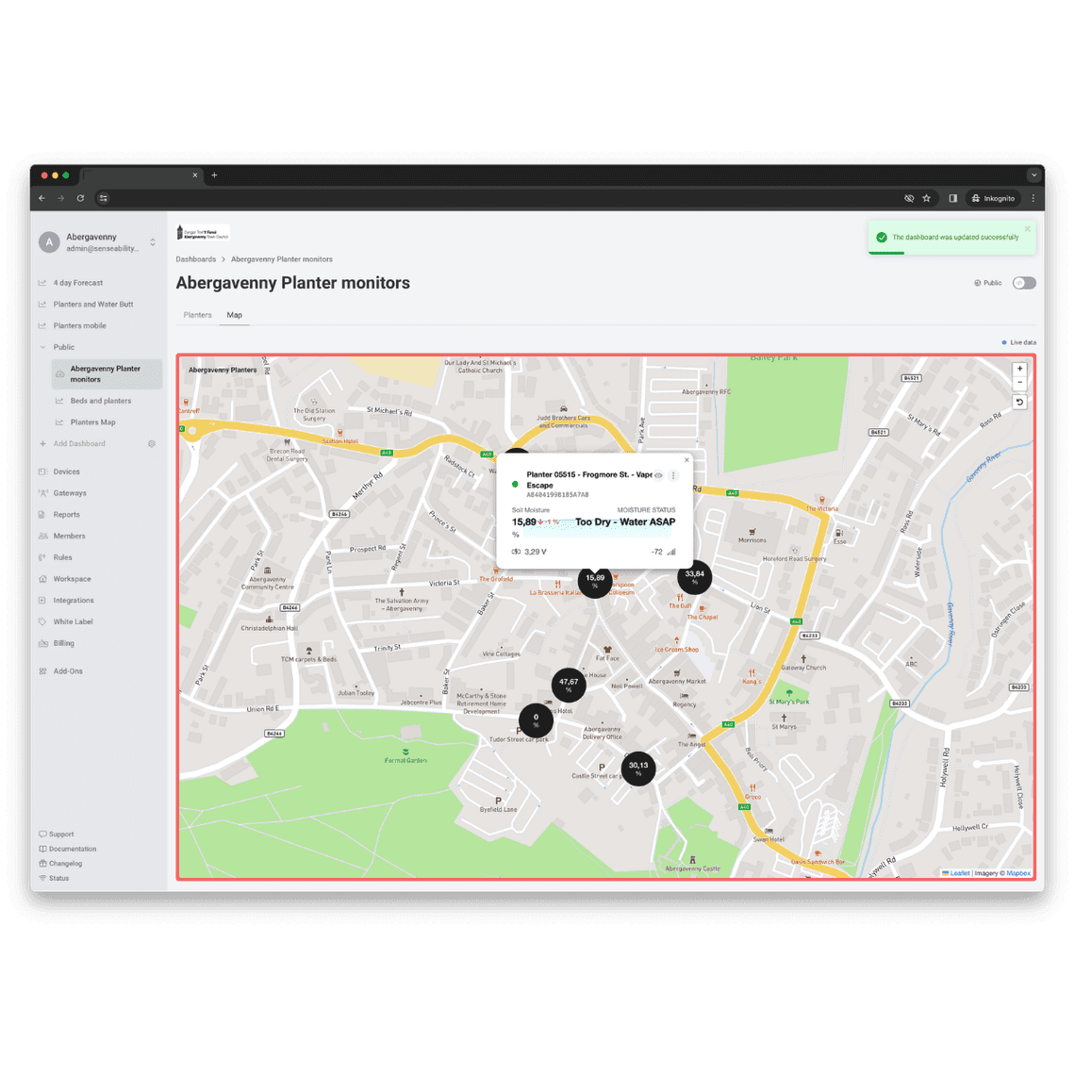Toggle the eye icon in planter popup
The width and height of the screenshot is (1075, 1075).
658,475
